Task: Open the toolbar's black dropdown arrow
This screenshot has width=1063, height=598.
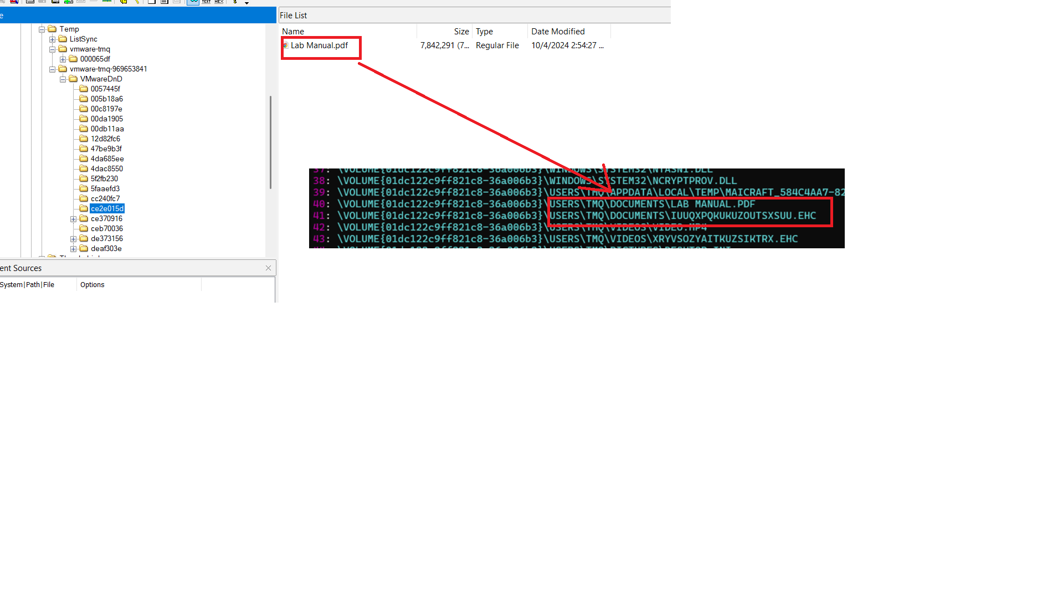Action: 247,3
